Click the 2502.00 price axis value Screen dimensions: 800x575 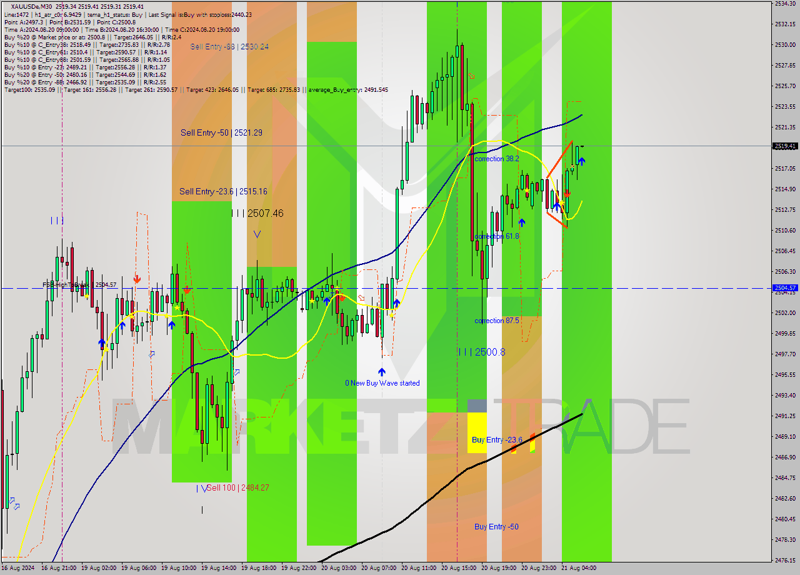(x=785, y=312)
